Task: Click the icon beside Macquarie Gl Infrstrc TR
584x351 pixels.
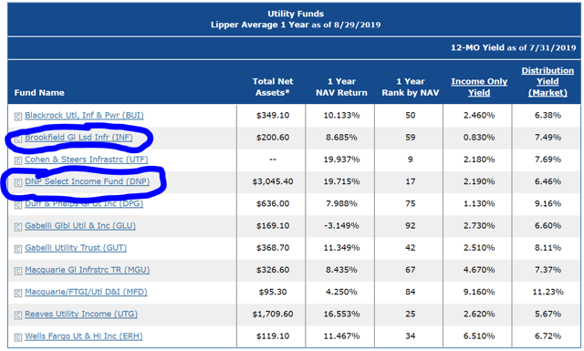Action: coord(18,272)
